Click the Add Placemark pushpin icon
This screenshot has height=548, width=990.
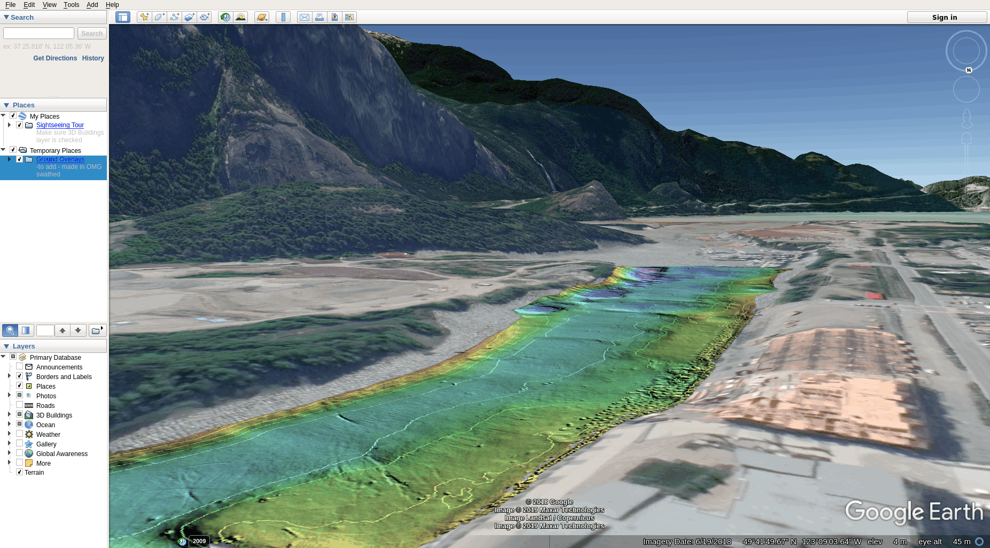[144, 17]
